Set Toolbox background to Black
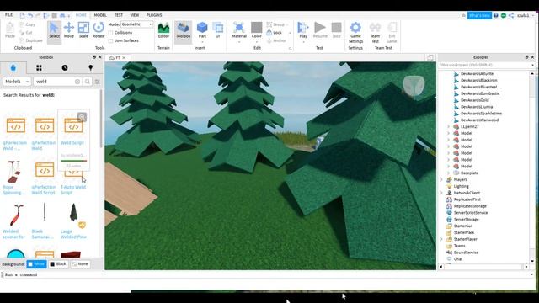The image size is (539, 303). [x=58, y=263]
